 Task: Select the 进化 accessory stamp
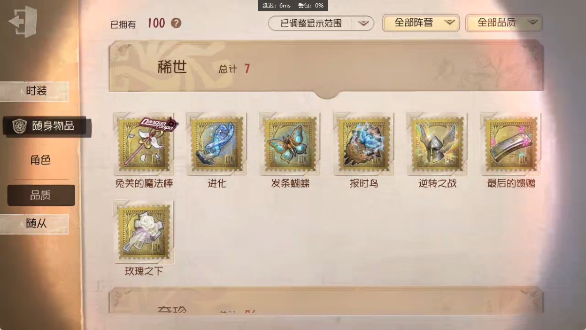[217, 144]
